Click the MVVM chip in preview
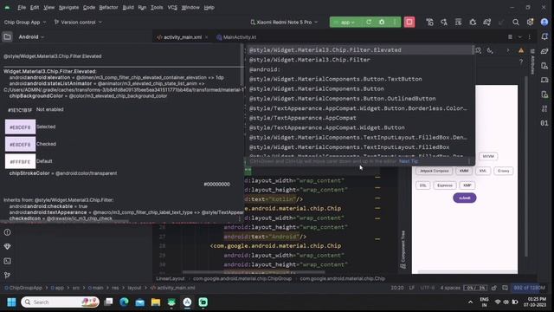 [488, 156]
